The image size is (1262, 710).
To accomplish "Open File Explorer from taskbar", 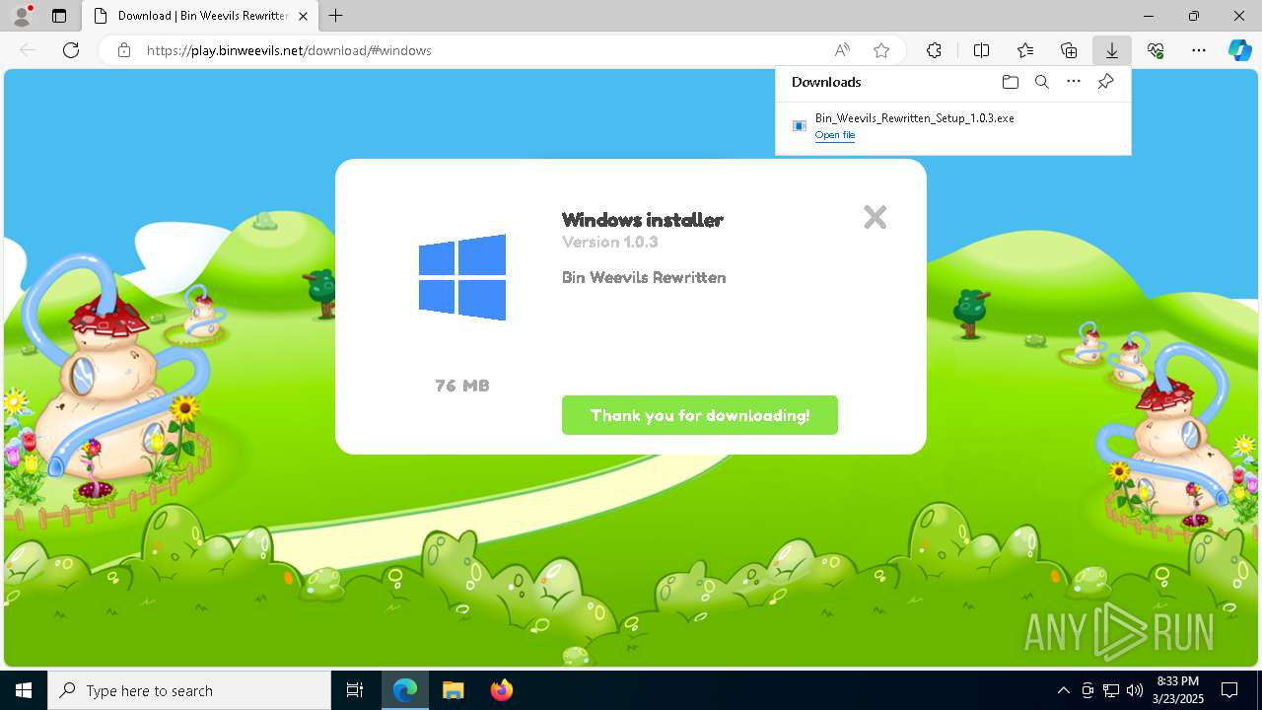I will click(453, 690).
